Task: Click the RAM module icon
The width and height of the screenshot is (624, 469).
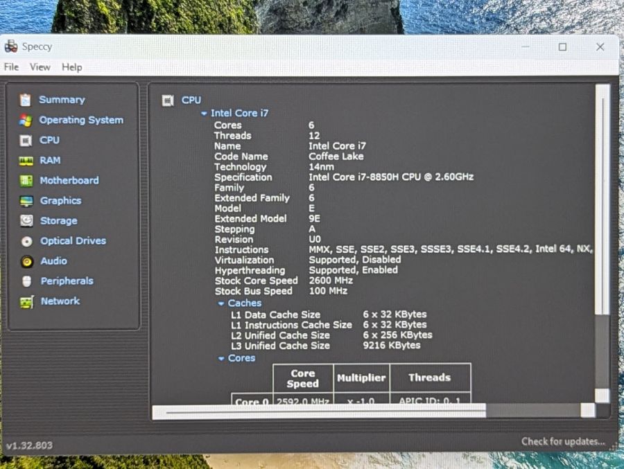Action: pos(26,161)
